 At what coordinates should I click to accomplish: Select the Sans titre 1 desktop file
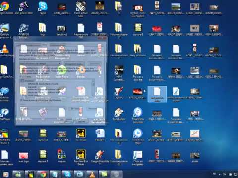(61, 30)
